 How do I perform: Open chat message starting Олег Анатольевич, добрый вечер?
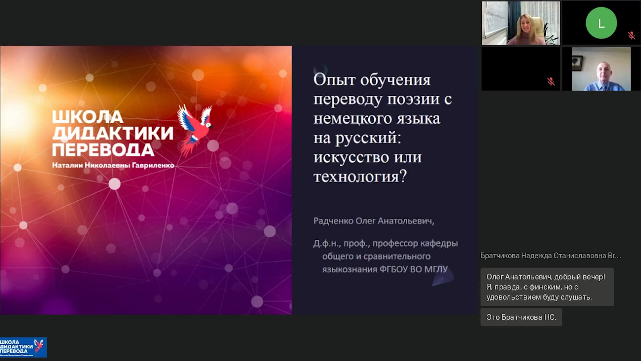[x=547, y=287]
